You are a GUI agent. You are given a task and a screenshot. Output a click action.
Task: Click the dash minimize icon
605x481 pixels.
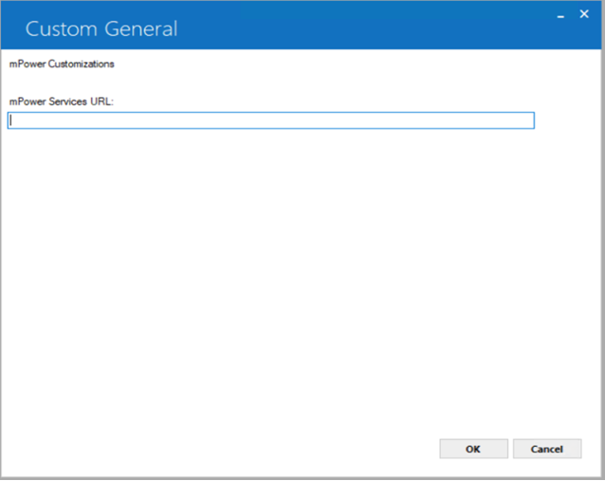tap(560, 16)
